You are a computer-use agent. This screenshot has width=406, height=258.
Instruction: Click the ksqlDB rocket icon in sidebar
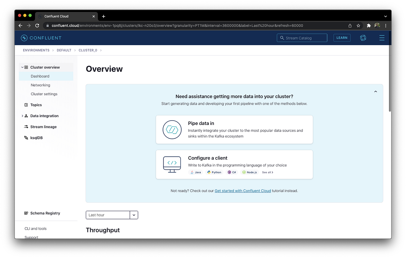coord(26,138)
